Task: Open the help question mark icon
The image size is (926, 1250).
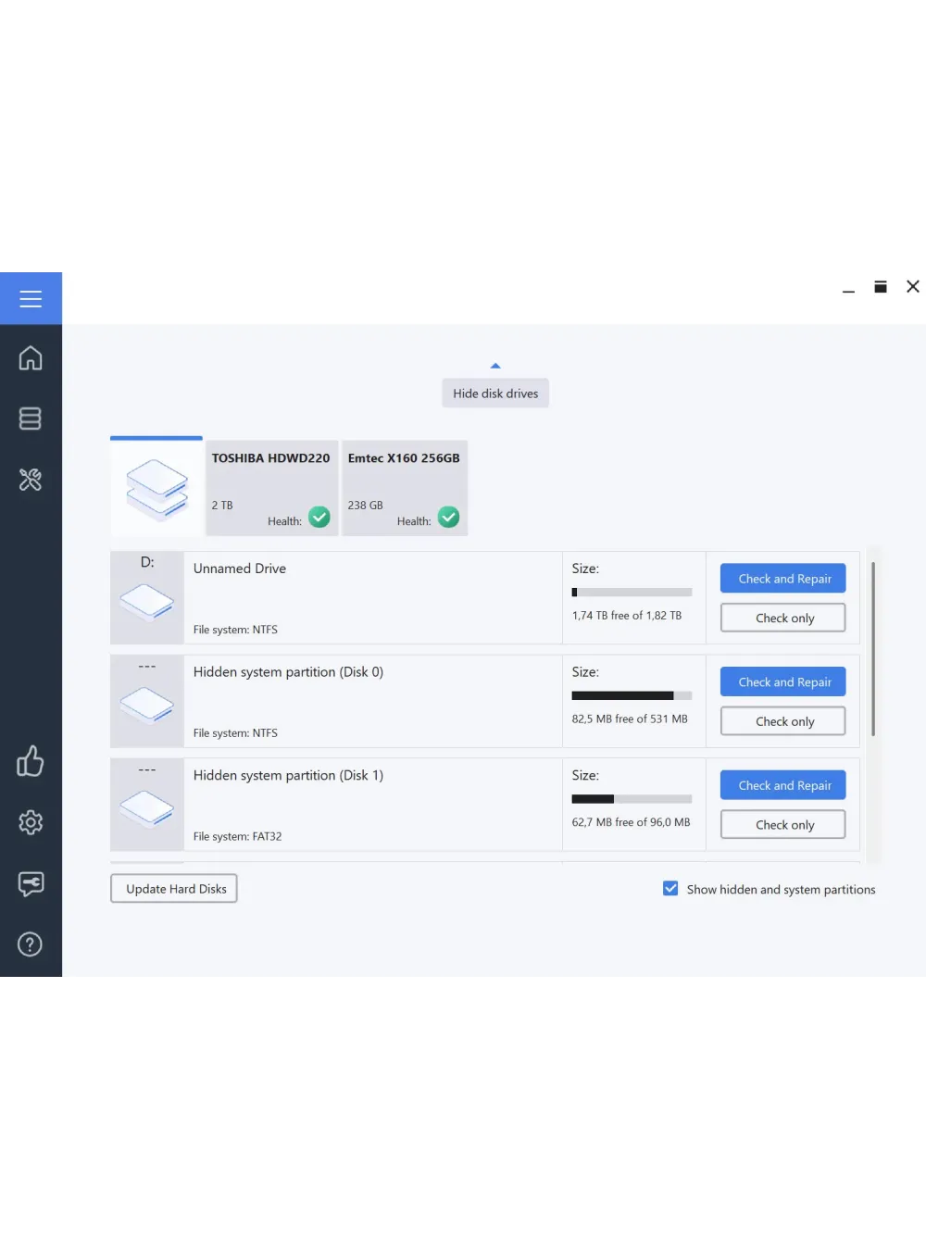Action: (x=31, y=944)
